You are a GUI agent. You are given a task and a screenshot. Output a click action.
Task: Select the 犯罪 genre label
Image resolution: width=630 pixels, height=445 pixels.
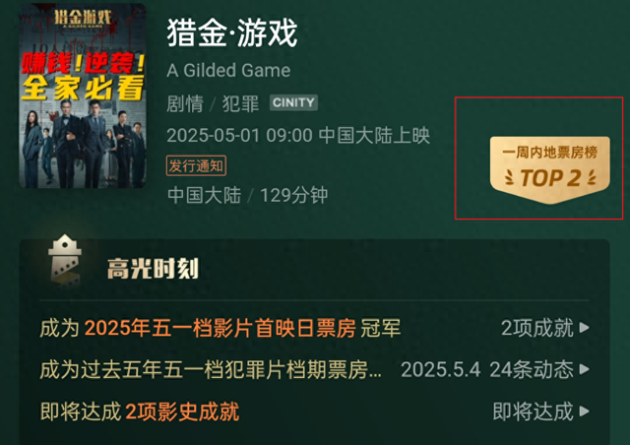240,103
